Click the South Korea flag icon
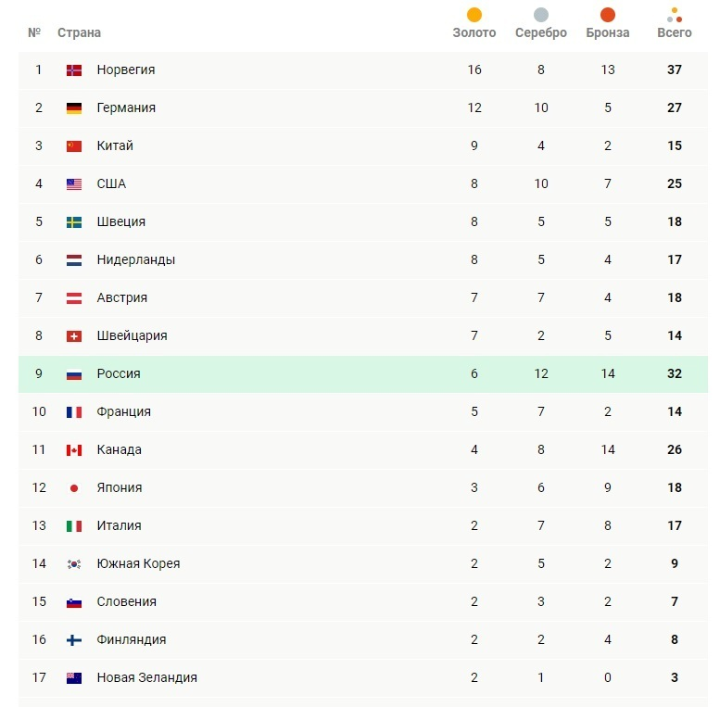 pyautogui.click(x=74, y=564)
